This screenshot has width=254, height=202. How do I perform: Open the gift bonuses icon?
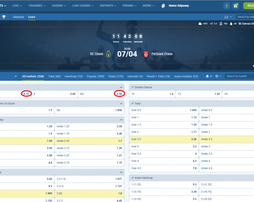(236, 6)
